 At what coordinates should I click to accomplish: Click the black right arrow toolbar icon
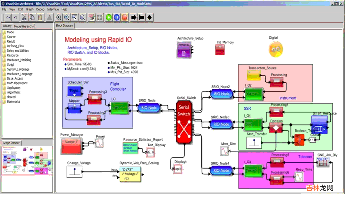tap(134, 18)
